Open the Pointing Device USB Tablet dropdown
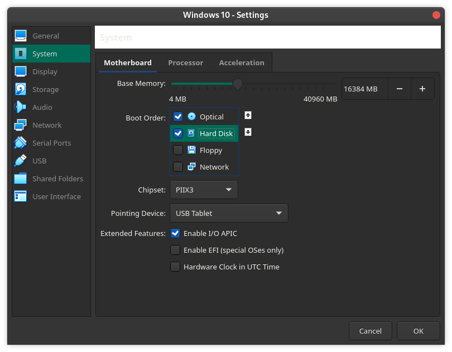Image resolution: width=452 pixels, height=352 pixels. (x=229, y=213)
